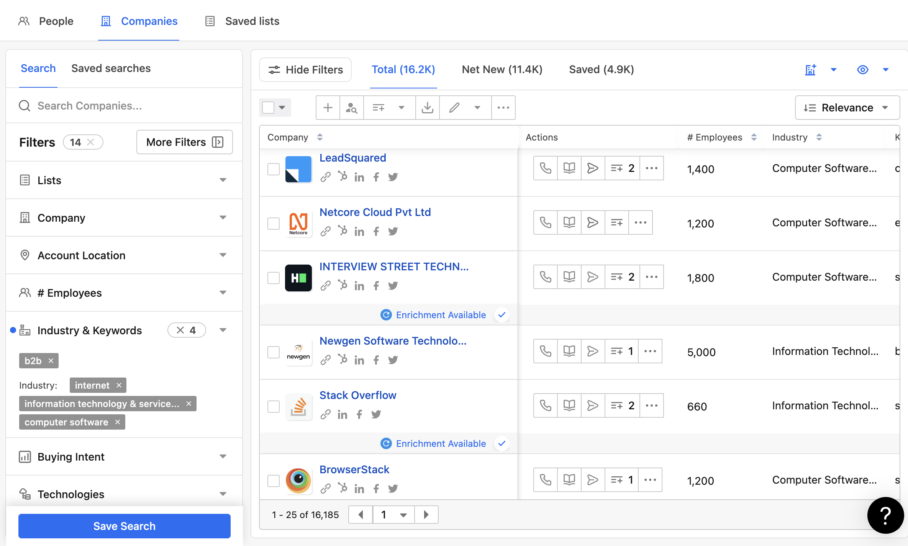Image resolution: width=908 pixels, height=546 pixels.
Task: Click the find people icon in toolbar
Action: point(351,108)
